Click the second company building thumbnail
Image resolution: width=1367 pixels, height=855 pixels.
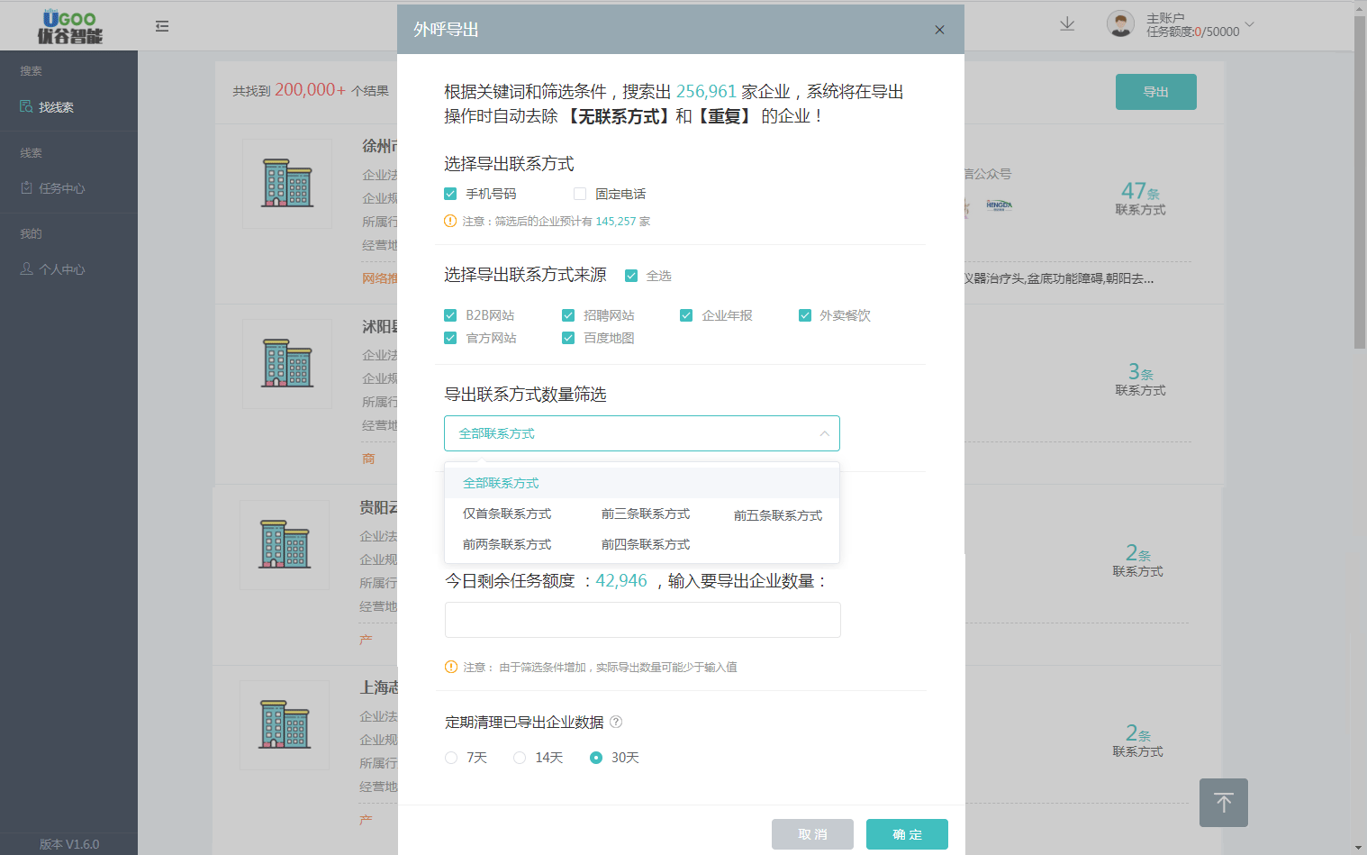pos(287,364)
